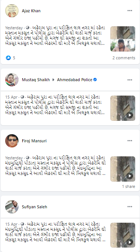View the 2 comments on Ajaz's post
140x252 pixels.
(124, 58)
